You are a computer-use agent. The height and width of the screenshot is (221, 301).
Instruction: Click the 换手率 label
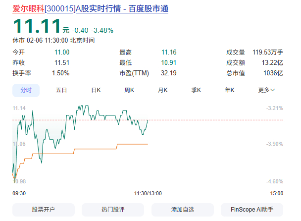(x=22, y=73)
